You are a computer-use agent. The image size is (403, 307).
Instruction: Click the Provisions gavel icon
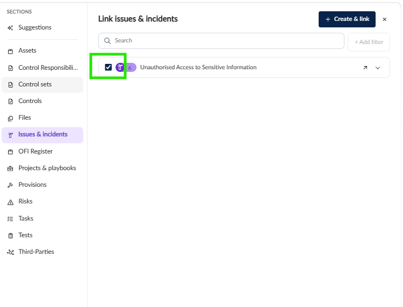point(10,185)
